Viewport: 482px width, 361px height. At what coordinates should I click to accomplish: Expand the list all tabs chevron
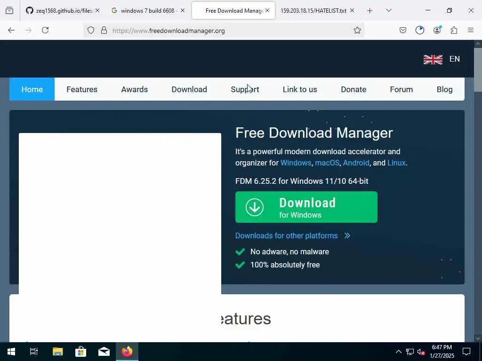pyautogui.click(x=389, y=10)
